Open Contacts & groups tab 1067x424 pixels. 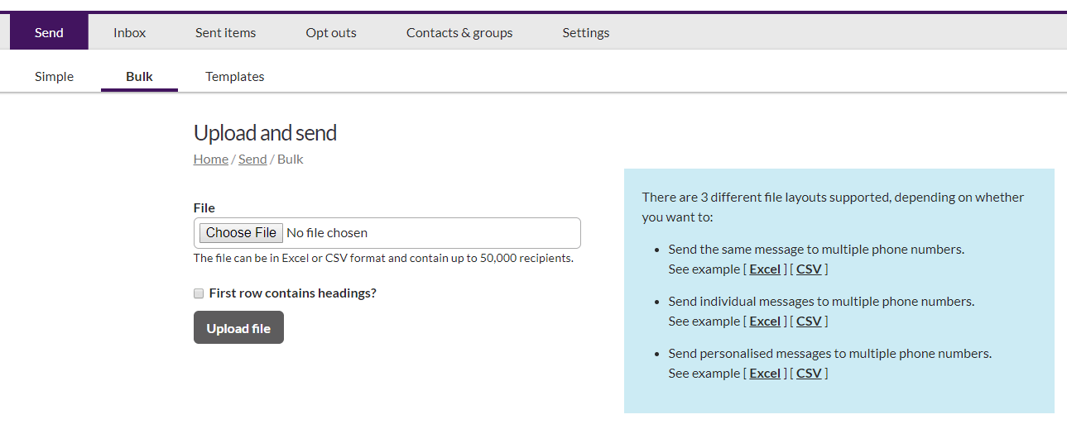coord(459,33)
